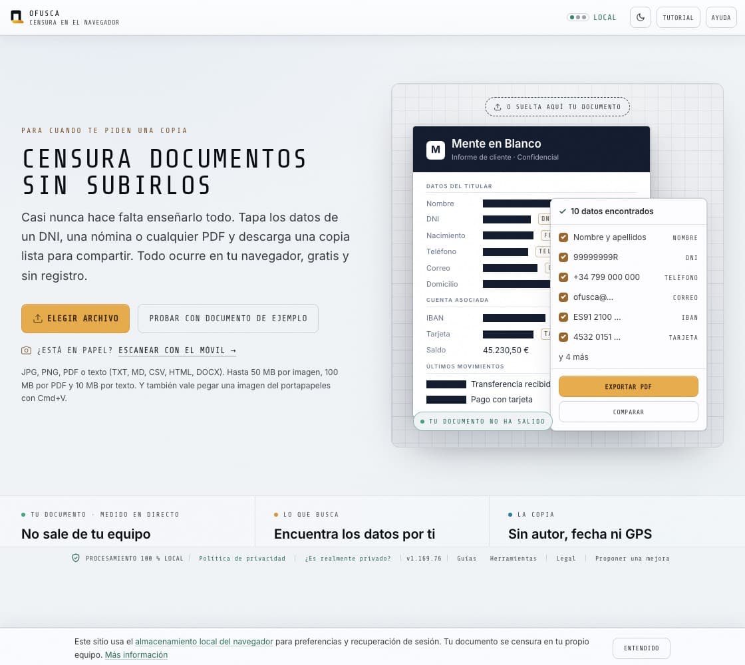Image resolution: width=745 pixels, height=665 pixels.
Task: Click the TELÉFONO tag in the detected data list
Action: (681, 277)
